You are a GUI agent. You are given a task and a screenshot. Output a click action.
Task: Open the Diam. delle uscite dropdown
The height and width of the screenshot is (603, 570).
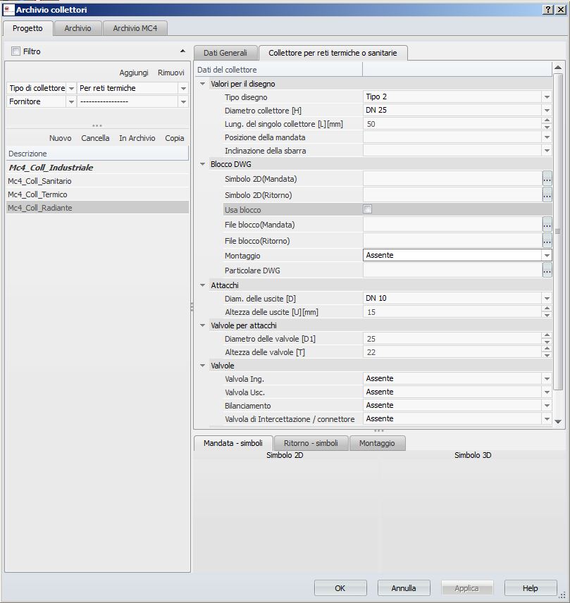546,298
